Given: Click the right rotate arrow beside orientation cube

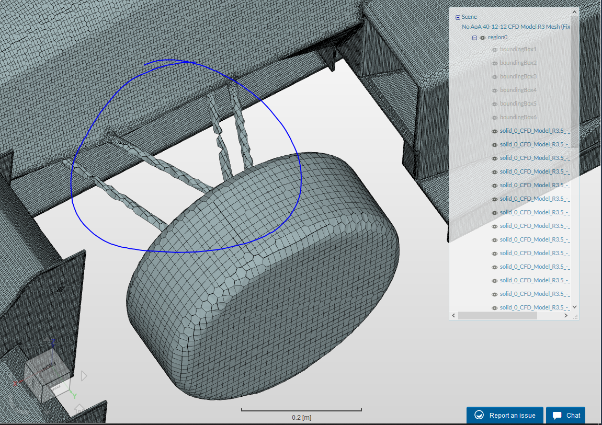Looking at the screenshot, I should coord(84,375).
